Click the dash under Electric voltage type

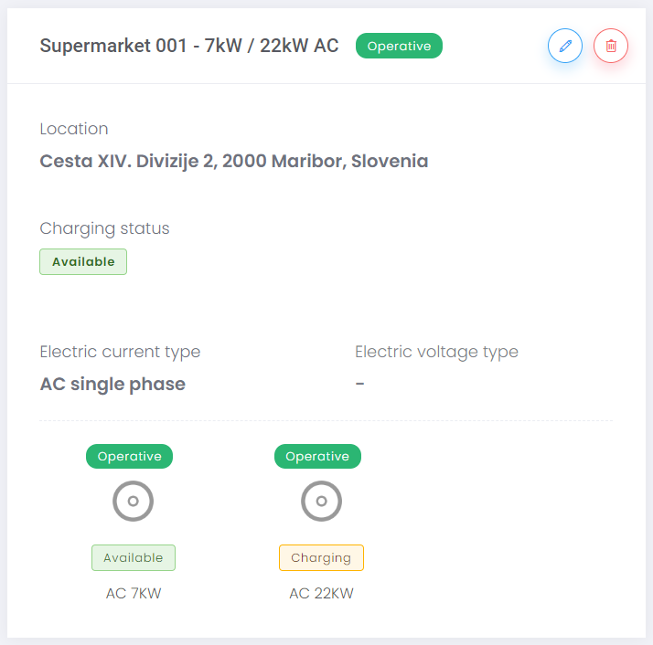coord(360,384)
